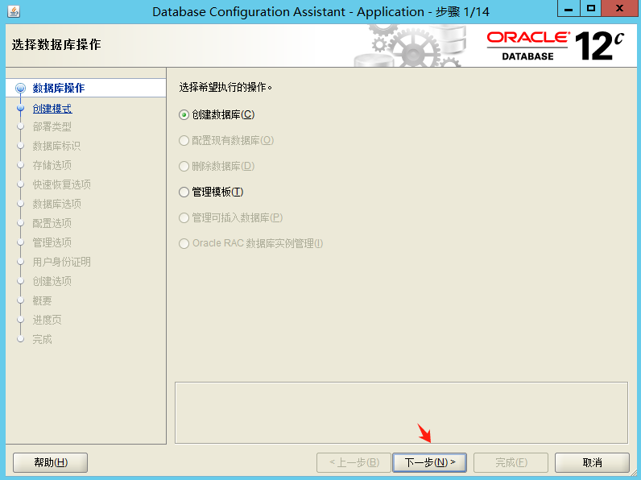The width and height of the screenshot is (641, 480).
Task: Click the 用户身份证明 step in sidebar
Action: click(x=62, y=262)
